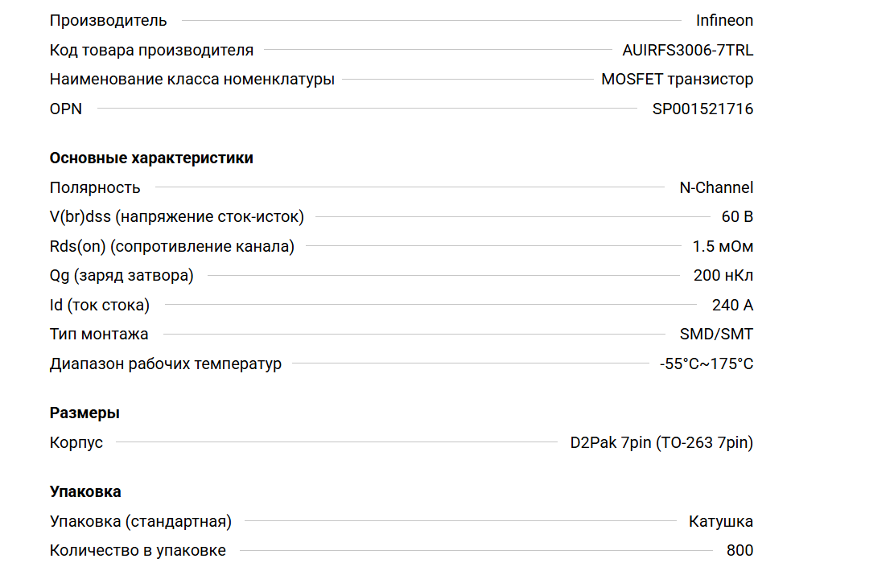Select the V(br)dss parameter label

[x=176, y=217]
